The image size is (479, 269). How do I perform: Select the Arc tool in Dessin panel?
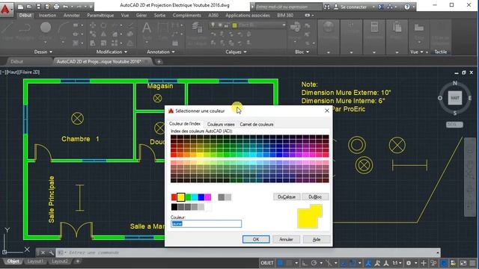pyautogui.click(x=63, y=28)
